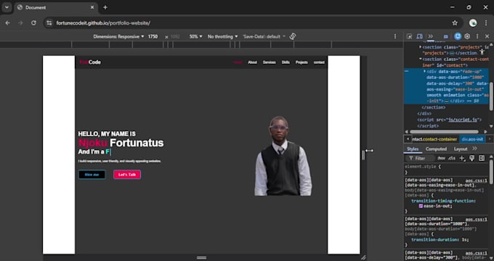Expand the projects section node
Viewport: 494px width, 261px height.
(421, 47)
